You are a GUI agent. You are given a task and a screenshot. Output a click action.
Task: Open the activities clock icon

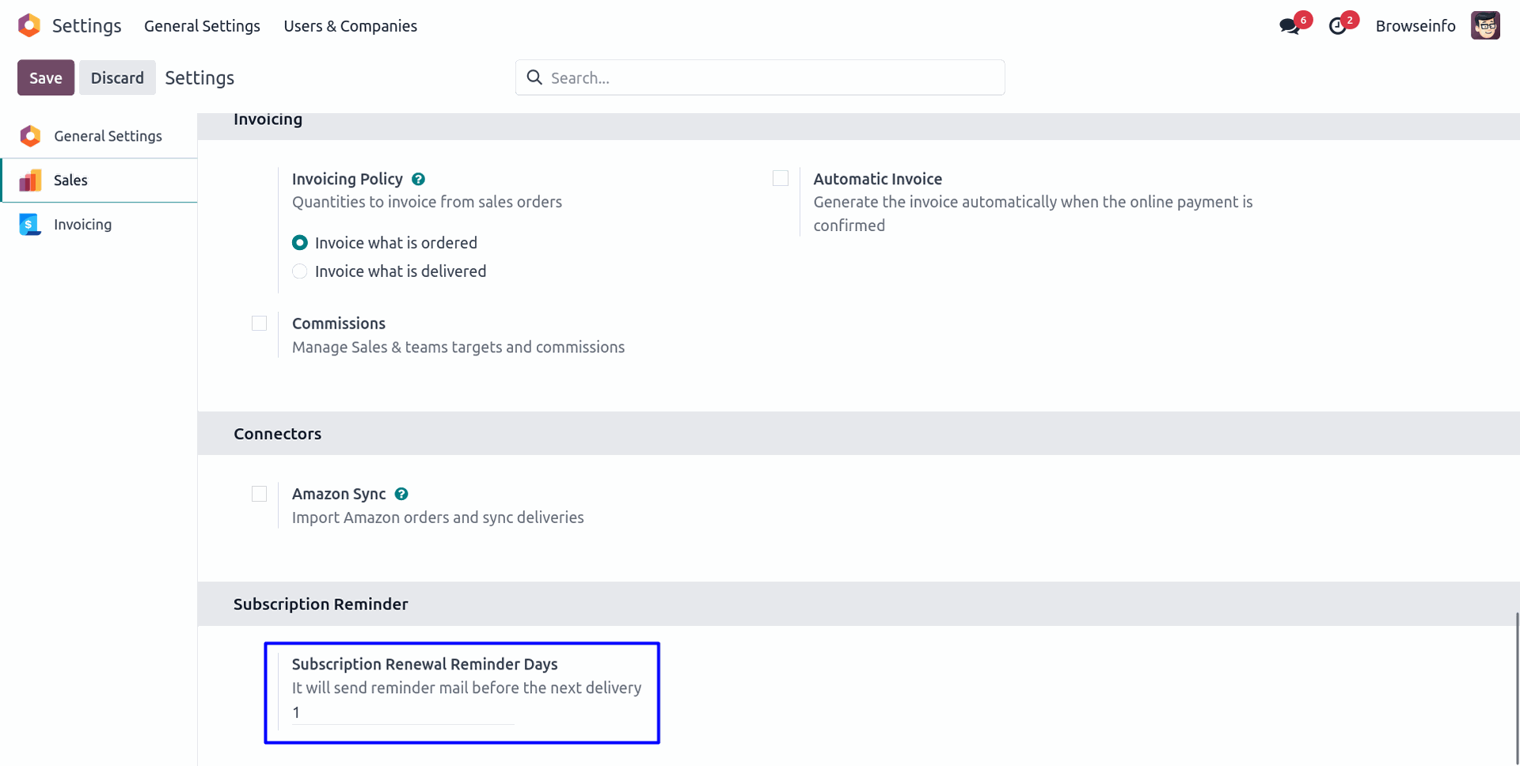1337,26
